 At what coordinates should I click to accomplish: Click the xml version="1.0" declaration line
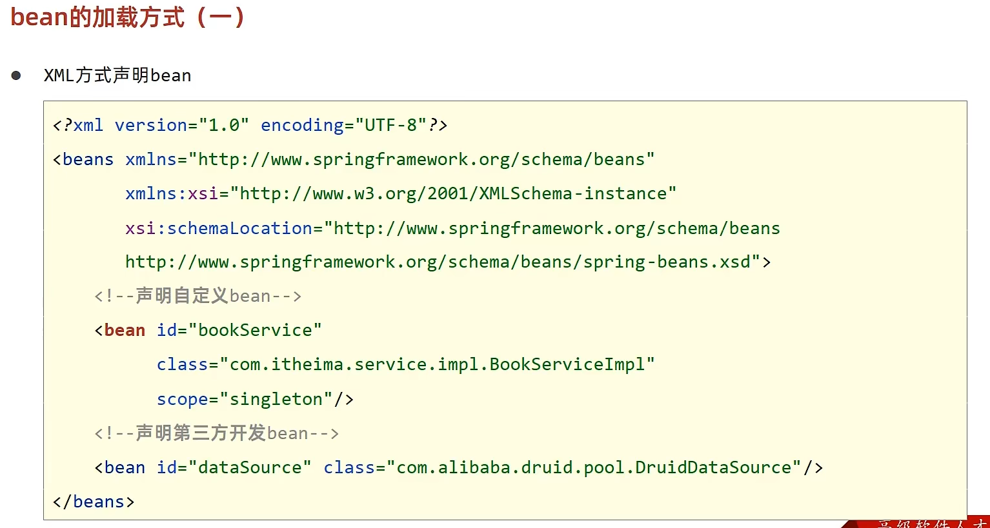coord(250,125)
